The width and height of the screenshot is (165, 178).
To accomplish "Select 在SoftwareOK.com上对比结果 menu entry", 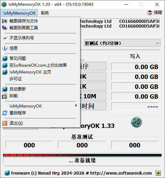I will pos(40,65).
